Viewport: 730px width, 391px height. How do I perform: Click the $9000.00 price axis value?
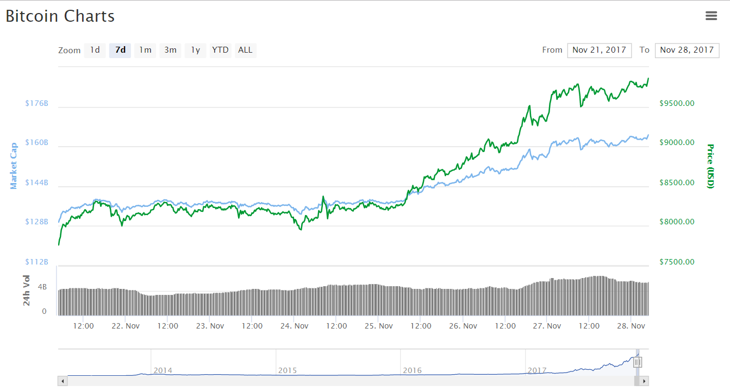click(x=677, y=142)
